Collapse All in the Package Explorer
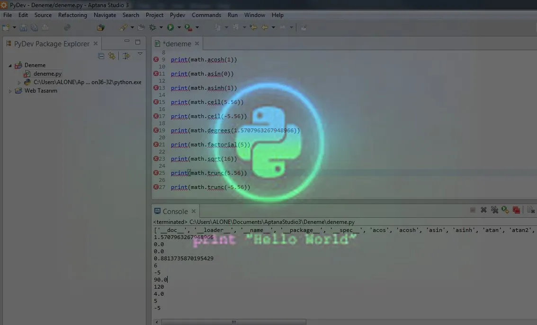Viewport: 537px width, 325px height. [101, 56]
